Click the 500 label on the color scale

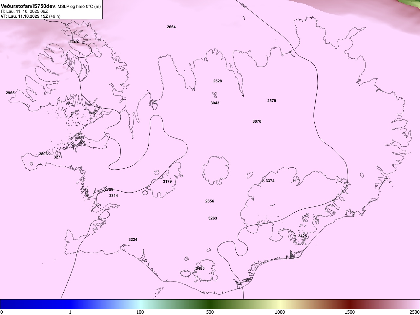pos(210,312)
